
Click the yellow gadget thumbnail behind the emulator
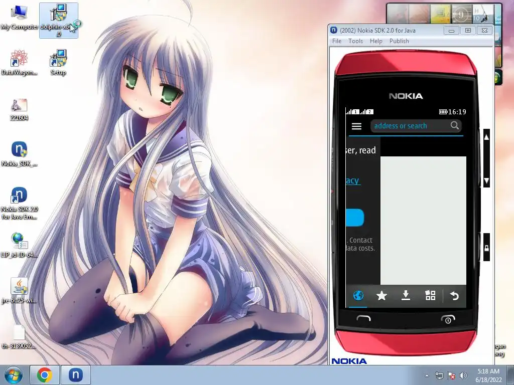[441, 14]
